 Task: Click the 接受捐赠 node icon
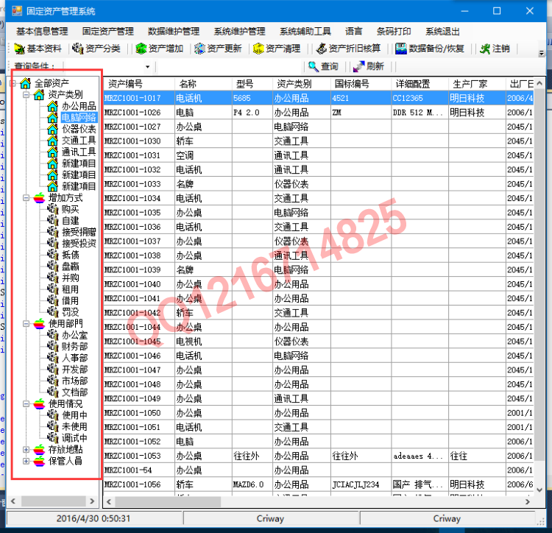tap(53, 232)
